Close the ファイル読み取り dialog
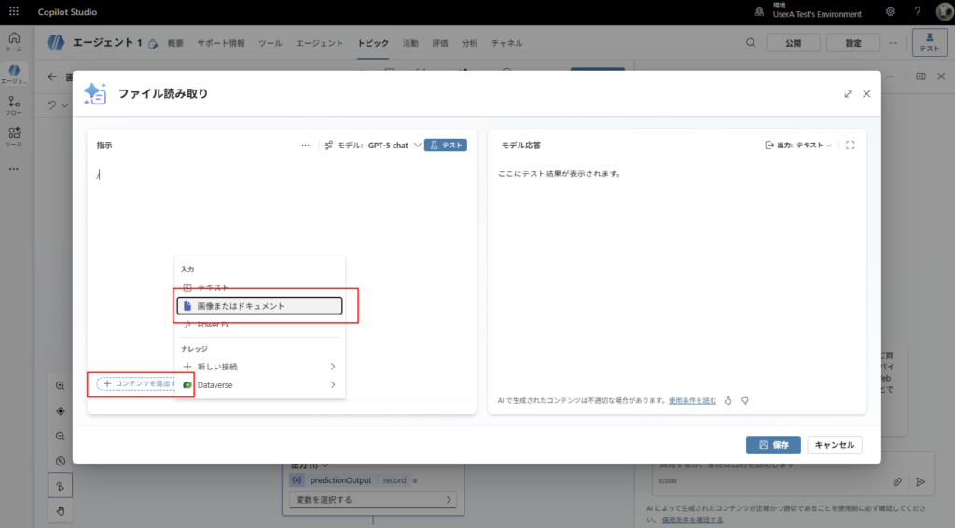 pos(866,94)
